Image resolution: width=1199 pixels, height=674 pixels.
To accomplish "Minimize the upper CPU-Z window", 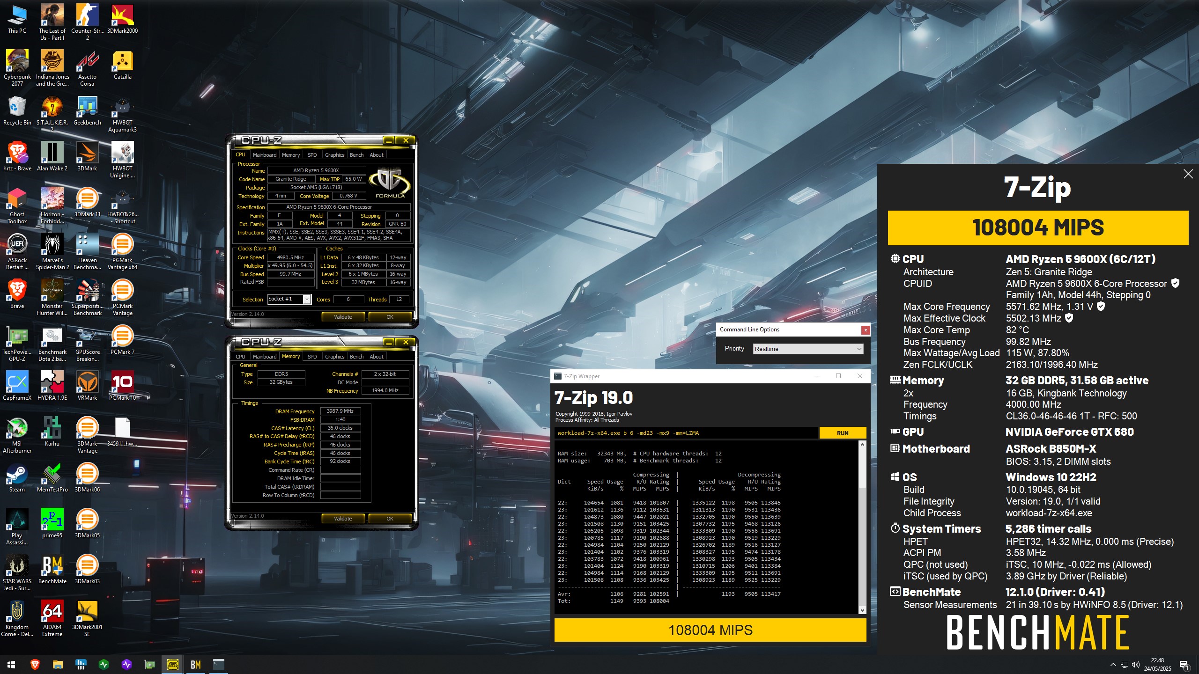I will (388, 140).
